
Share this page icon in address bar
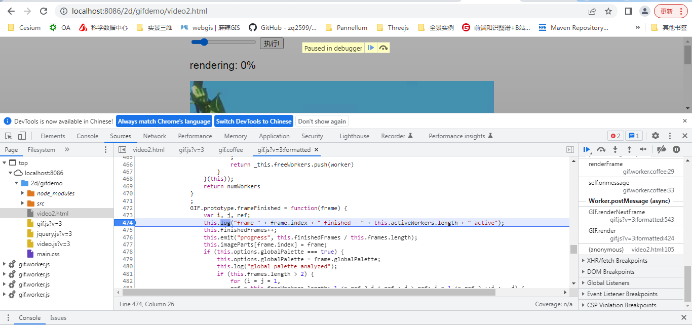click(x=592, y=11)
